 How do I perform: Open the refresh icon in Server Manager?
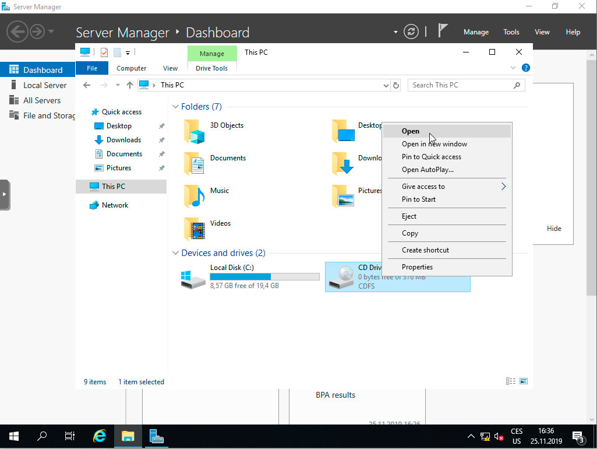(411, 31)
